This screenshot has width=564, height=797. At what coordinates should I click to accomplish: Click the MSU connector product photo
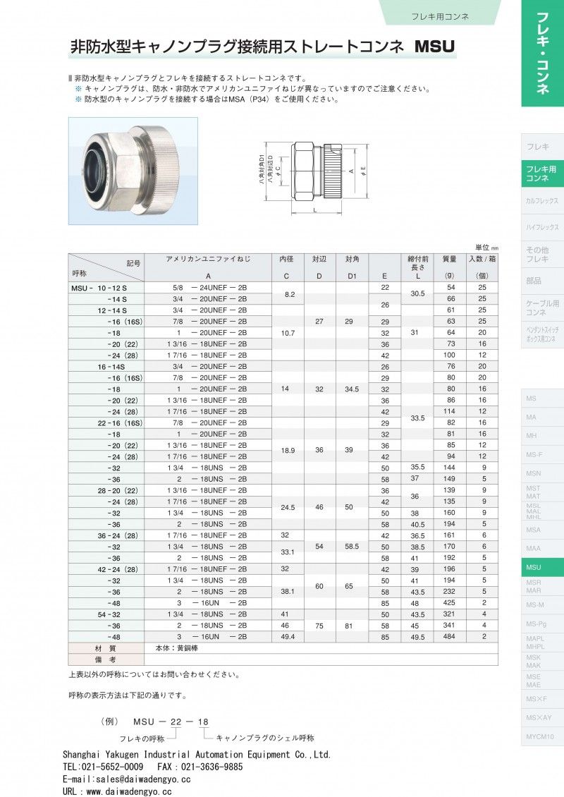pos(133,171)
